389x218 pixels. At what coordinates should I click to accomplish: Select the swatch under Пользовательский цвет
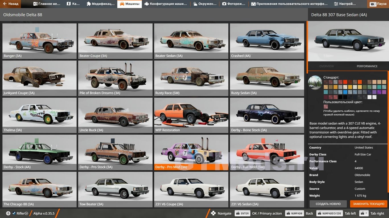(326, 107)
